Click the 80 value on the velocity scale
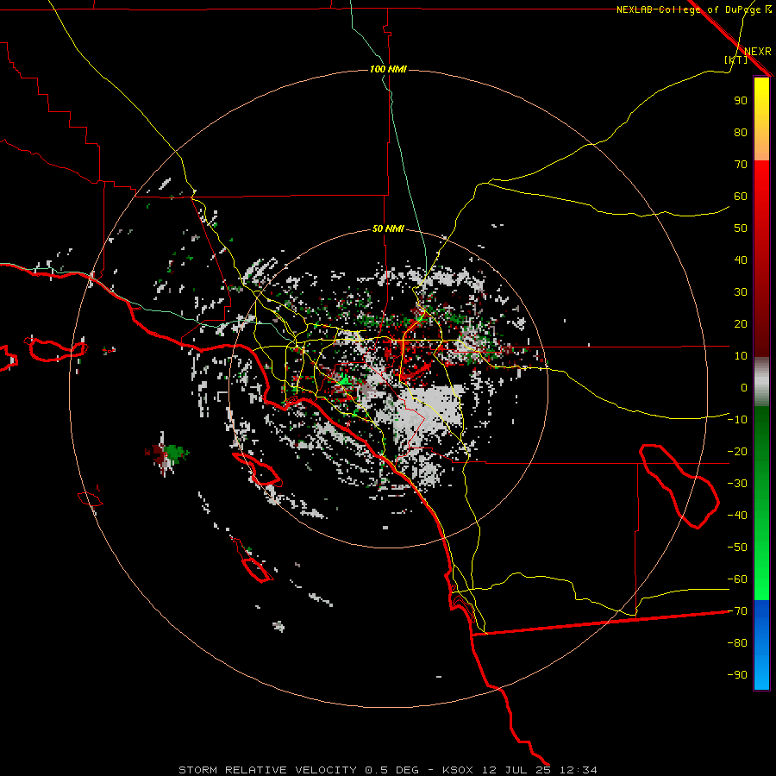The height and width of the screenshot is (776, 776). click(741, 132)
